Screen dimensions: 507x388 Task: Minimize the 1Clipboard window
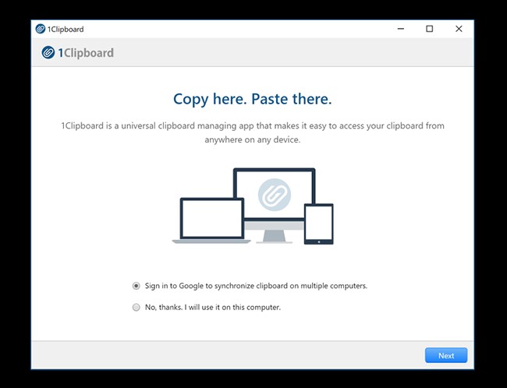pyautogui.click(x=401, y=29)
